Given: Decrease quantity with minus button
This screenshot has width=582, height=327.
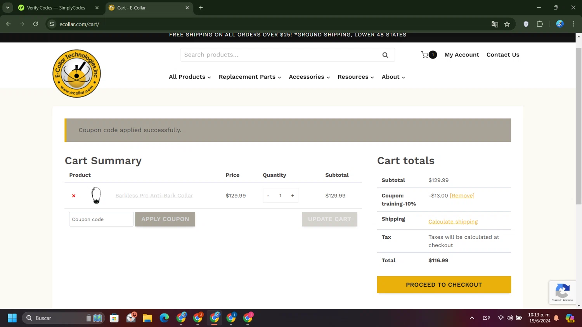Looking at the screenshot, I should [x=268, y=196].
